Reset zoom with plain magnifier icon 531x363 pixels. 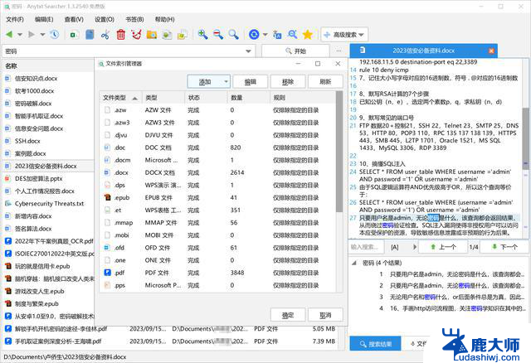[x=233, y=34]
